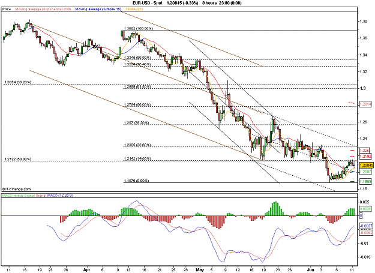
Task: Click the 1.3054 (38.20%) retracement label
Action: [x=17, y=82]
